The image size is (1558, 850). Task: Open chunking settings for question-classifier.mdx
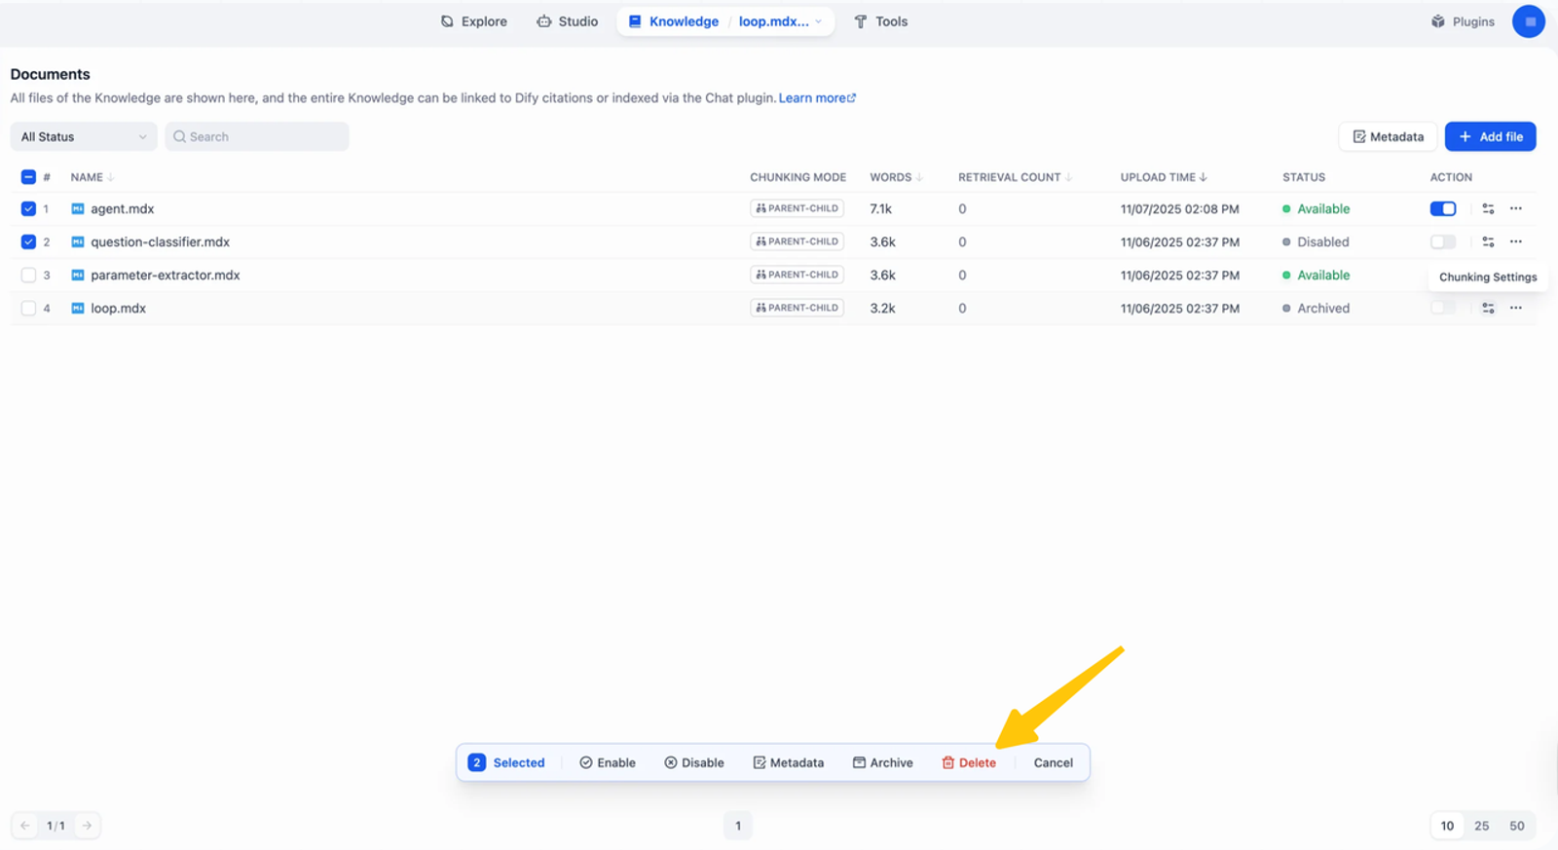(1488, 241)
